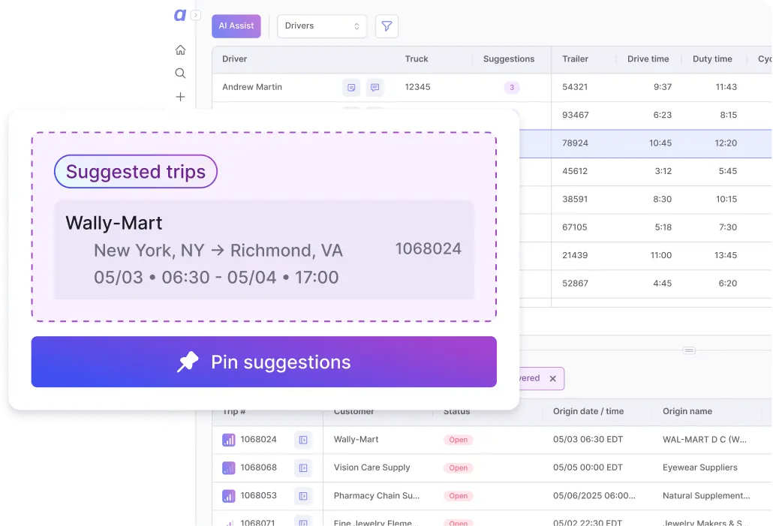Open the Search icon in the sidebar
Image resolution: width=773 pixels, height=526 pixels.
pyautogui.click(x=180, y=74)
